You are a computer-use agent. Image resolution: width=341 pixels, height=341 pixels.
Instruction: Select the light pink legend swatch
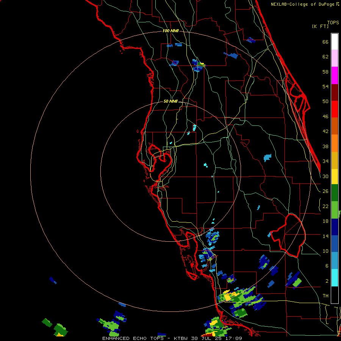(x=335, y=58)
